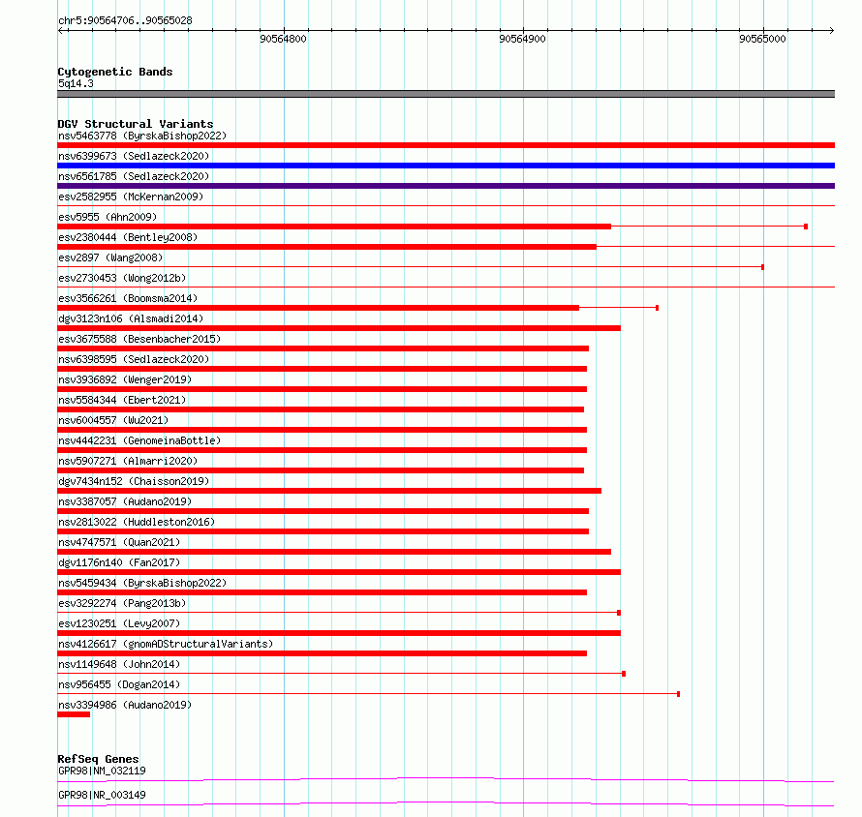Open nsv956455 (Dogan2014) variant
862x817 pixels.
pyautogui.click(x=119, y=684)
